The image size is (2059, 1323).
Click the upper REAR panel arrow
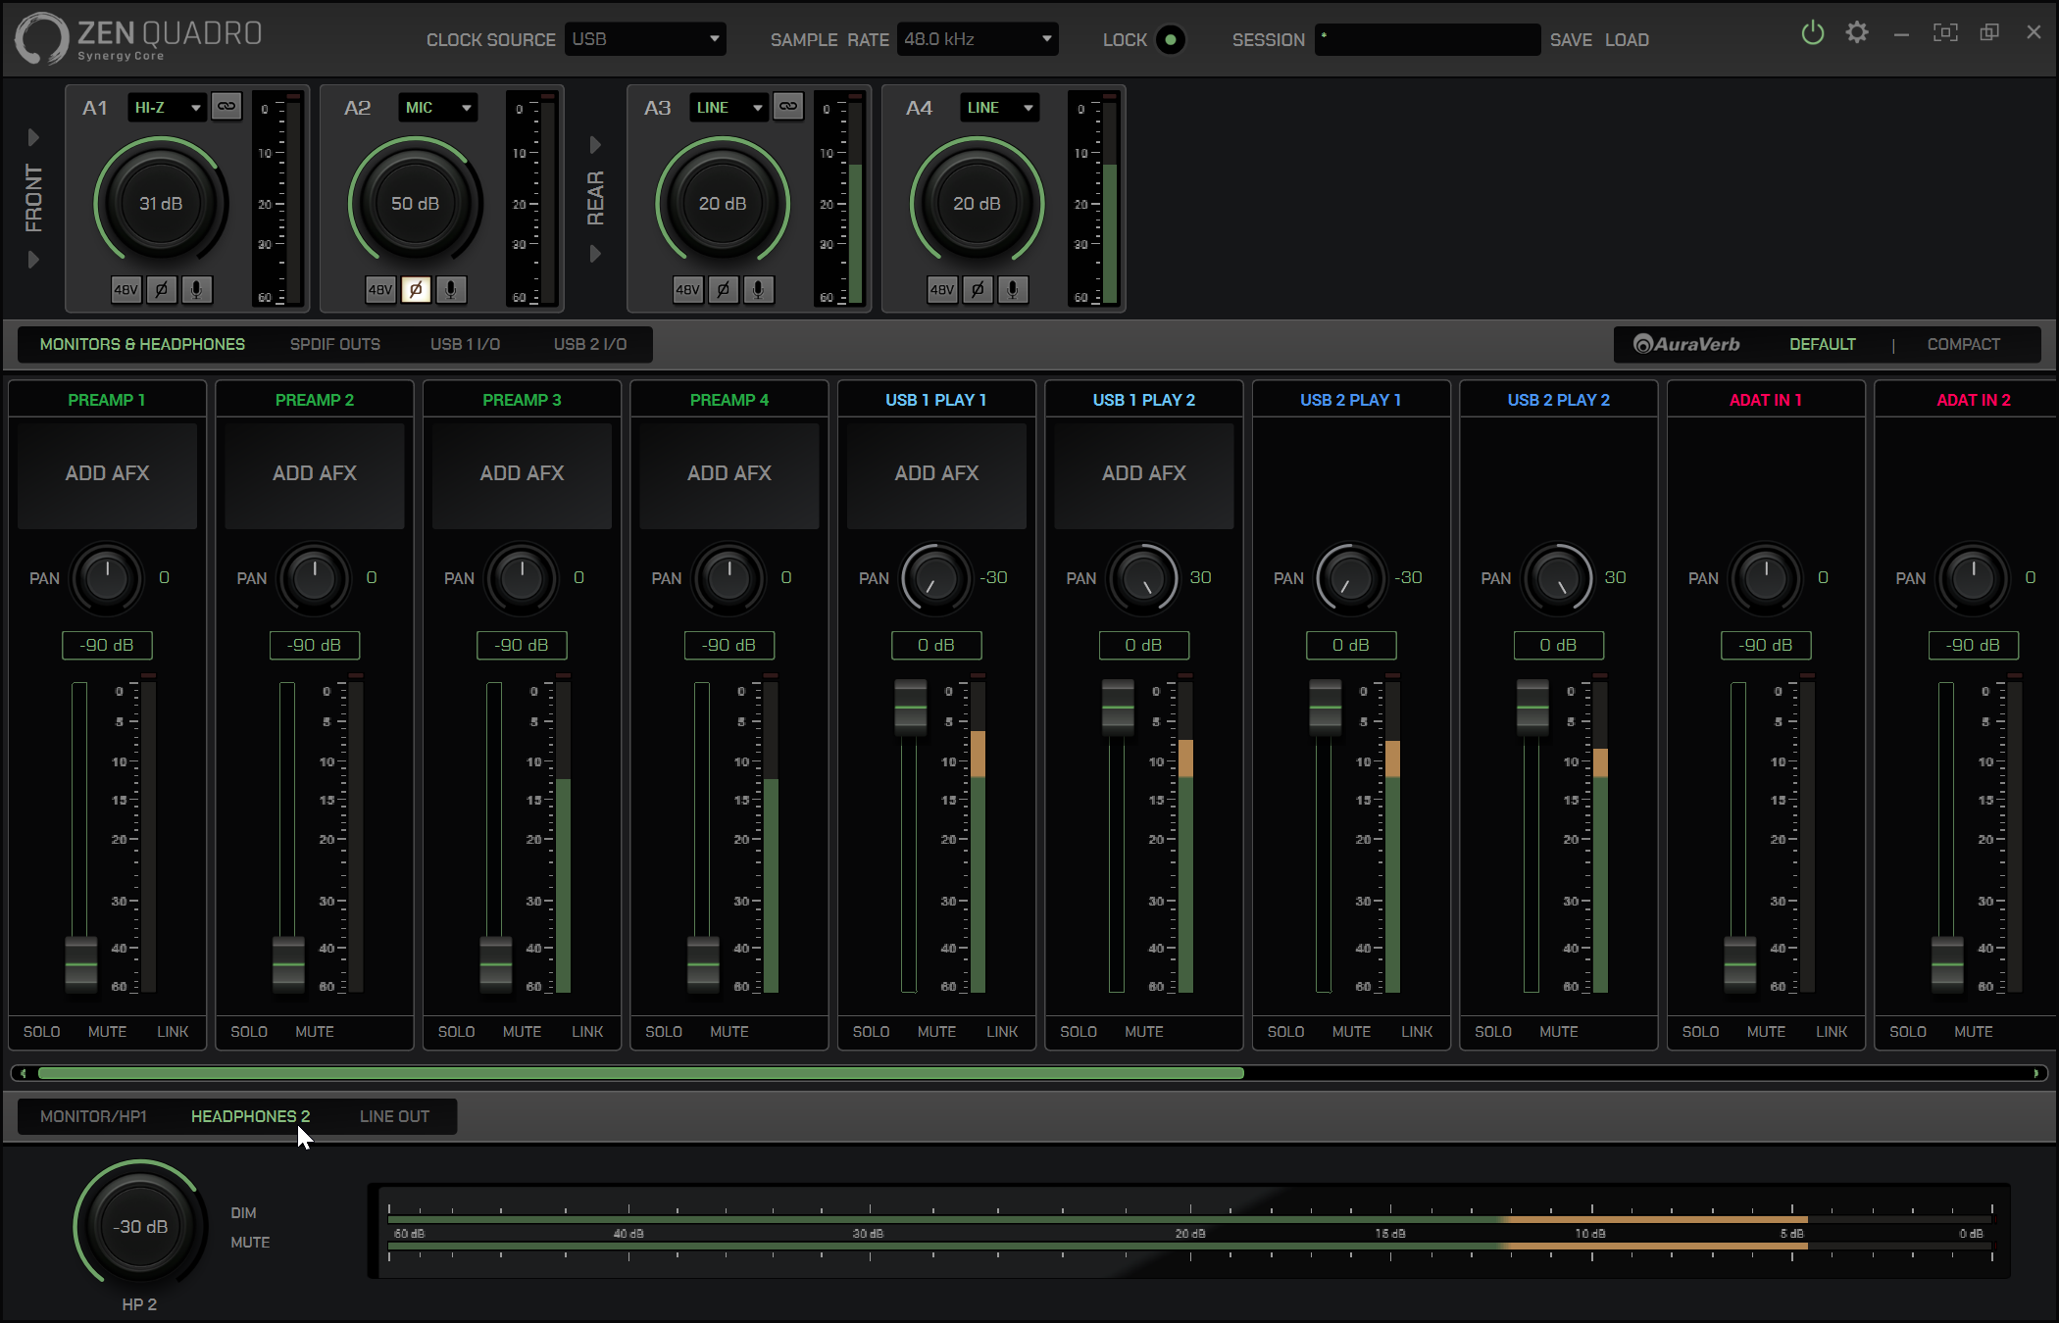(594, 145)
